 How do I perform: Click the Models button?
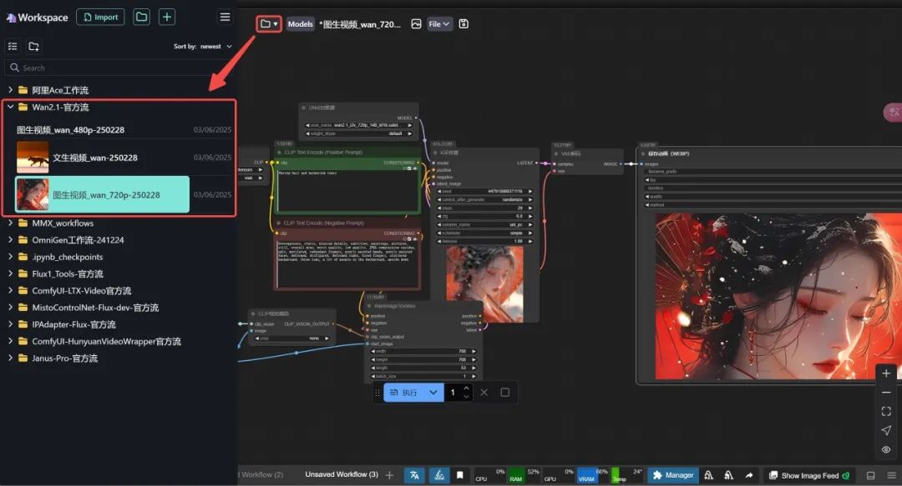pos(301,24)
